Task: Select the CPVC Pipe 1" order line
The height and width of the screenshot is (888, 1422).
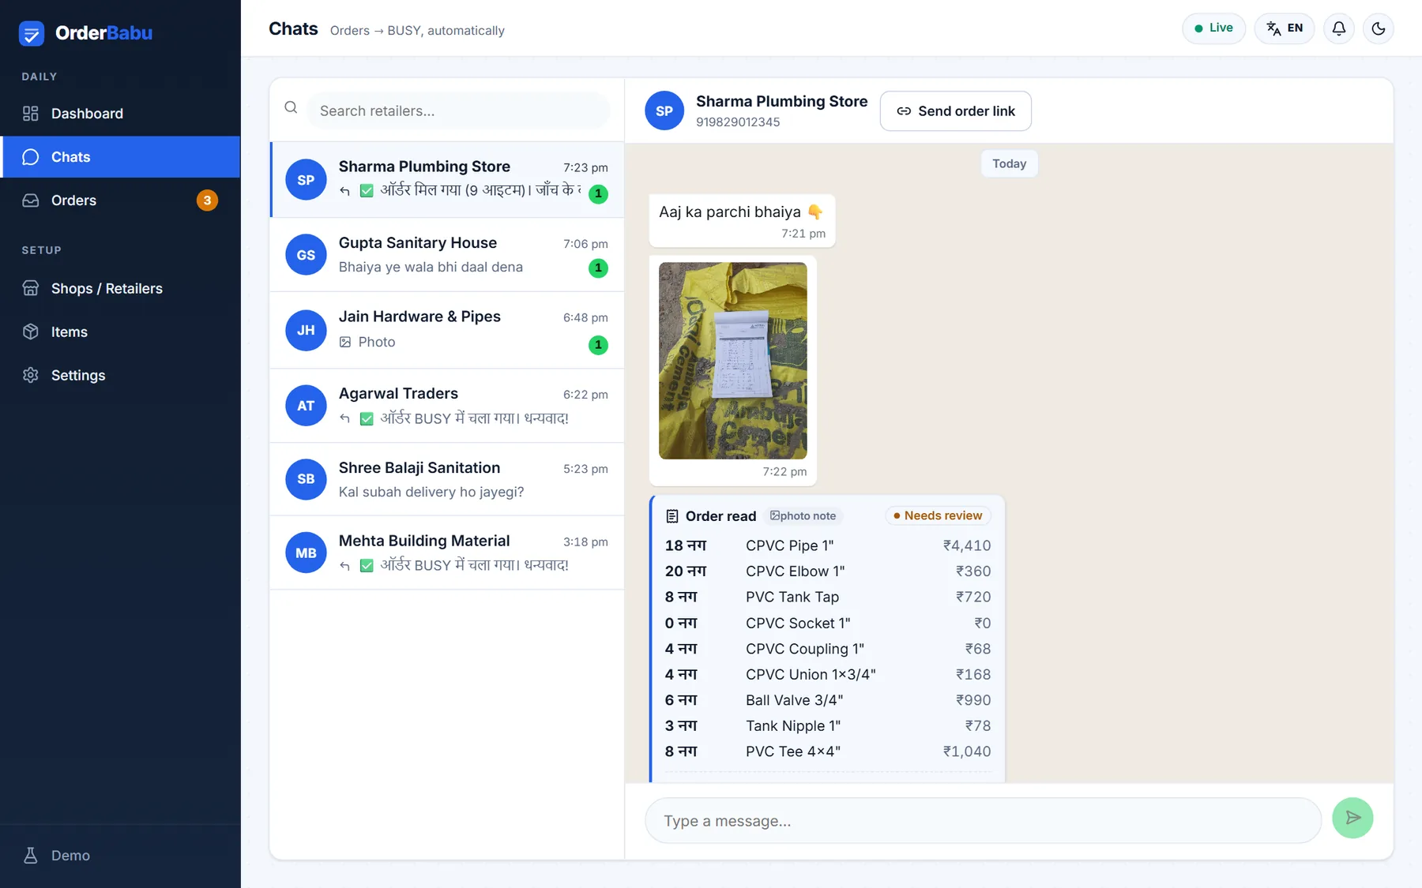Action: tap(828, 545)
